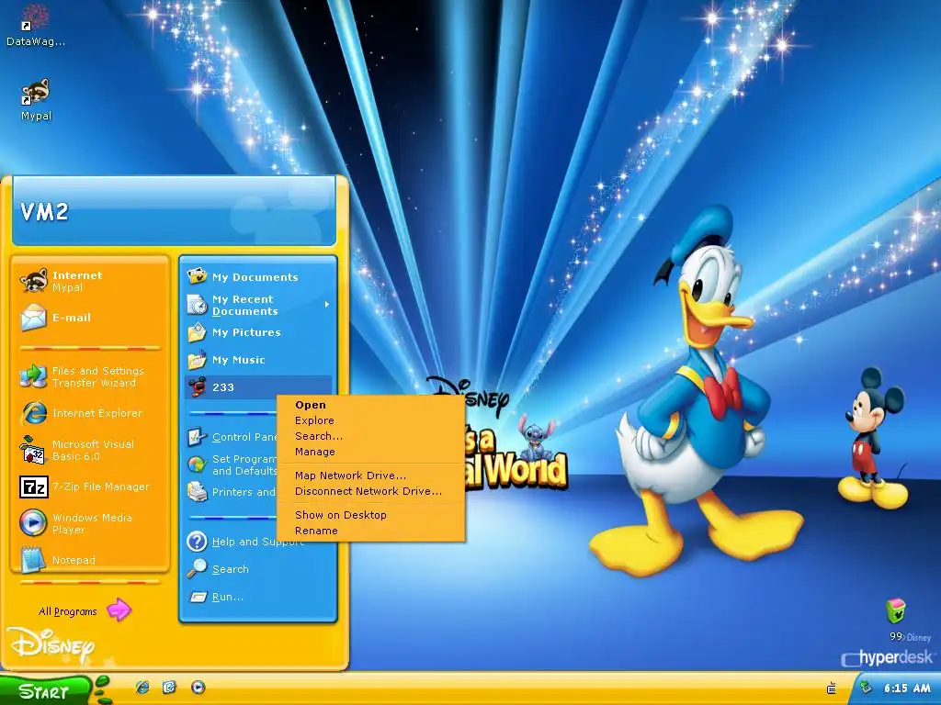Open My Pictures folder icon
The width and height of the screenshot is (941, 705).
coord(197,332)
